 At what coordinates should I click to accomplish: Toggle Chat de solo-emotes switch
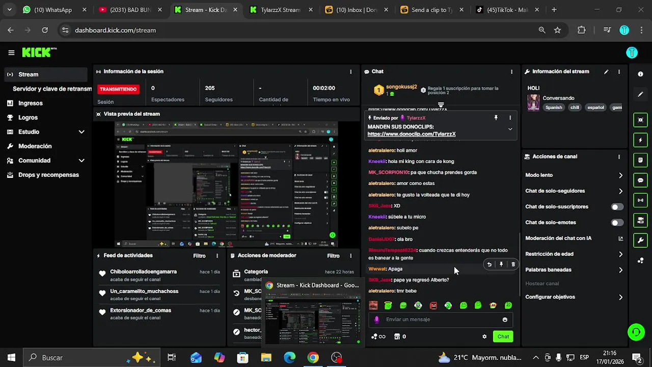[x=617, y=223]
